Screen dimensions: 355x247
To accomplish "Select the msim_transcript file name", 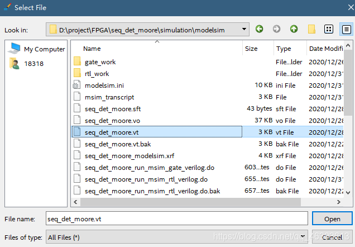I will 109,97.
